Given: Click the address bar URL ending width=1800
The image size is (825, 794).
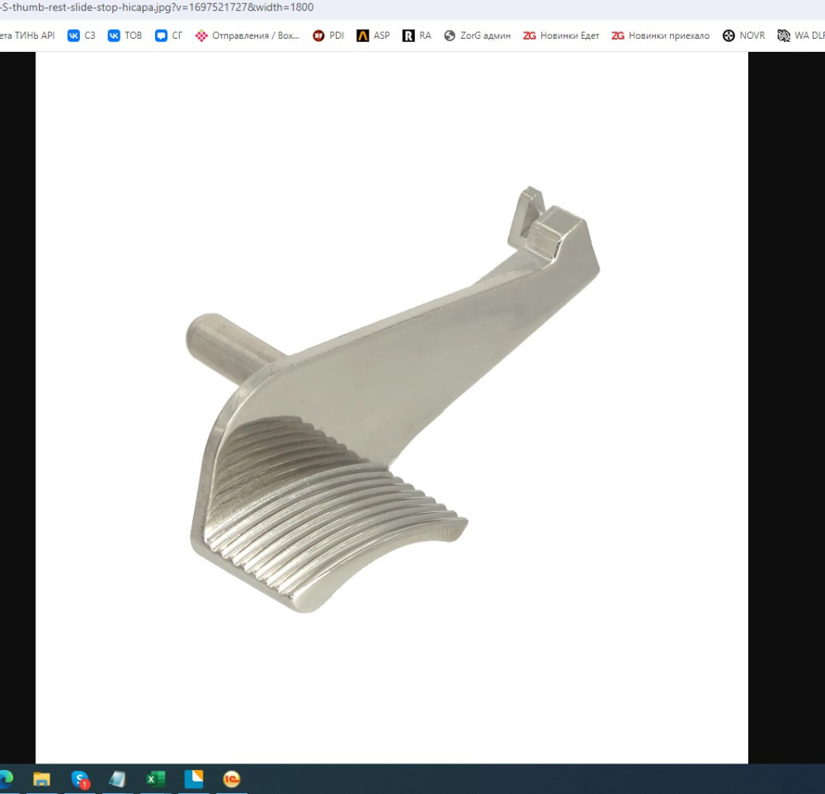Looking at the screenshot, I should pos(157,7).
